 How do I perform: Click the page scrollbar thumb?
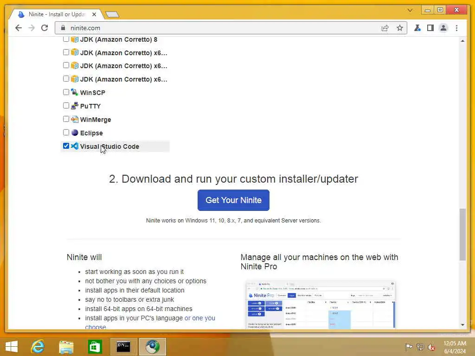coord(462,234)
